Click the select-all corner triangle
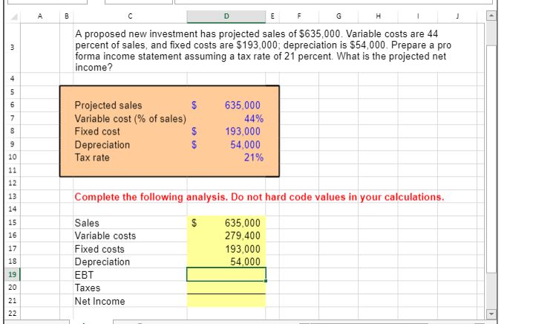This screenshot has height=324, width=559. [13, 16]
